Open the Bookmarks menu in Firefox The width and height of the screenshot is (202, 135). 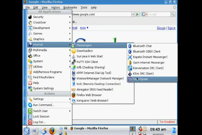point(70,8)
